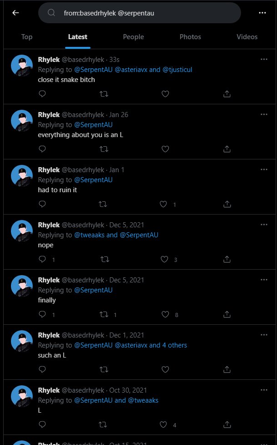Retweet the "everything about you is an L" tweet
The height and width of the screenshot is (445, 277).
pos(104,149)
